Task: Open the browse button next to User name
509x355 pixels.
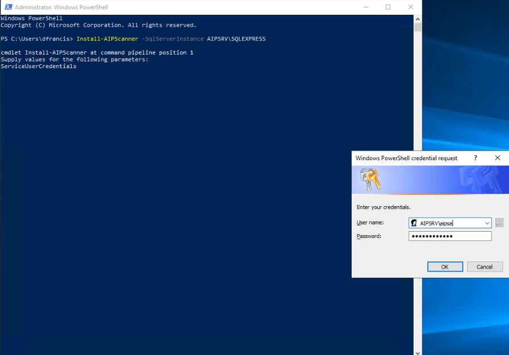Action: click(499, 223)
